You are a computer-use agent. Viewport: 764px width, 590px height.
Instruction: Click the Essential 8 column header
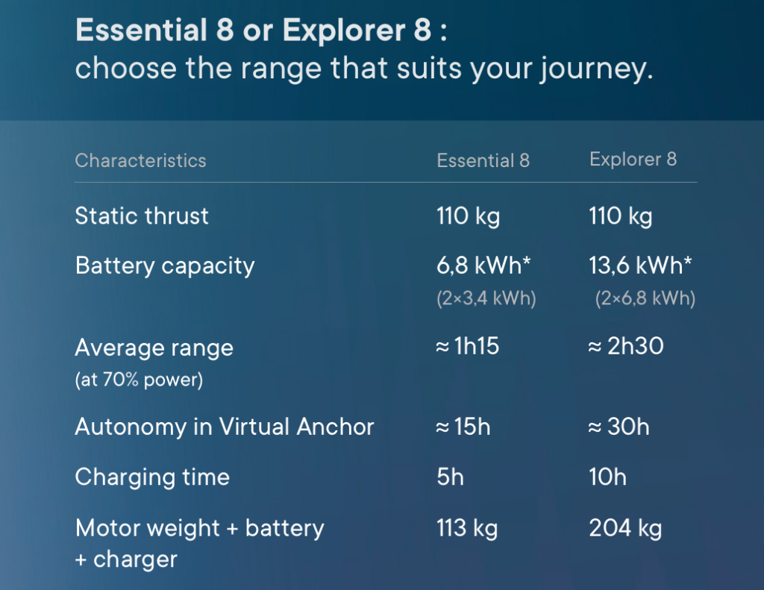pyautogui.click(x=483, y=160)
